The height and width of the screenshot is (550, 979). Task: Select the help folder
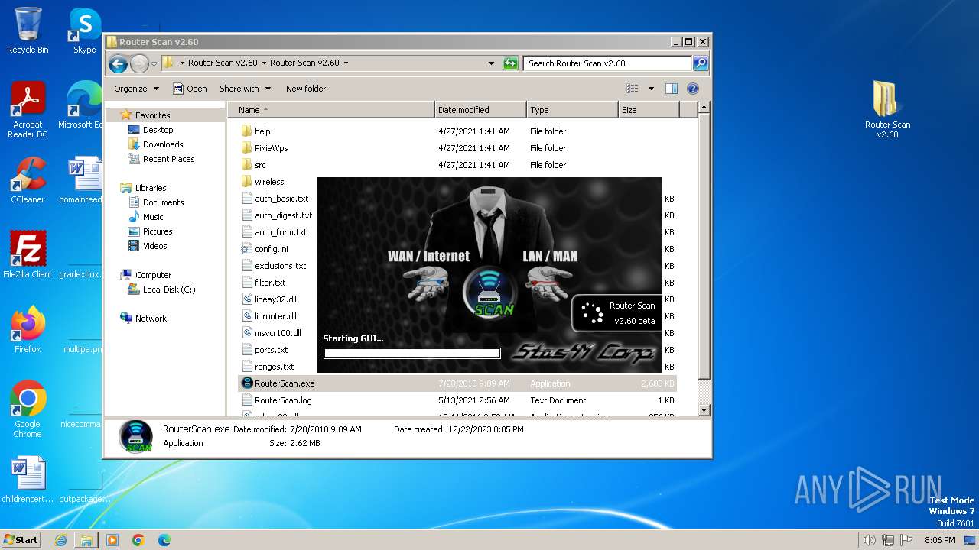pos(255,131)
